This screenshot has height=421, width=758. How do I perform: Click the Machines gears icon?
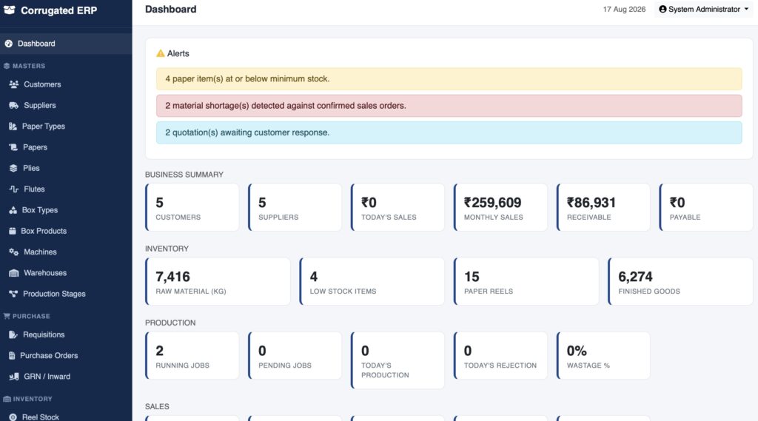[x=13, y=252]
